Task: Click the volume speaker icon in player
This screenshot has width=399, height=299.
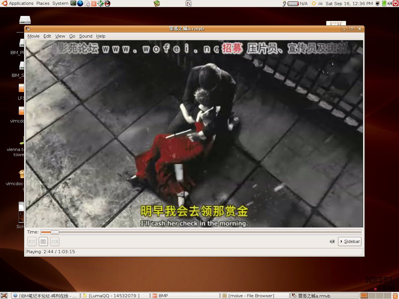Action: (332, 241)
